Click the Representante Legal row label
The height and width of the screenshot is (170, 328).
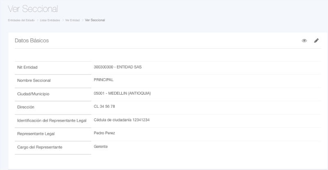[x=36, y=134]
